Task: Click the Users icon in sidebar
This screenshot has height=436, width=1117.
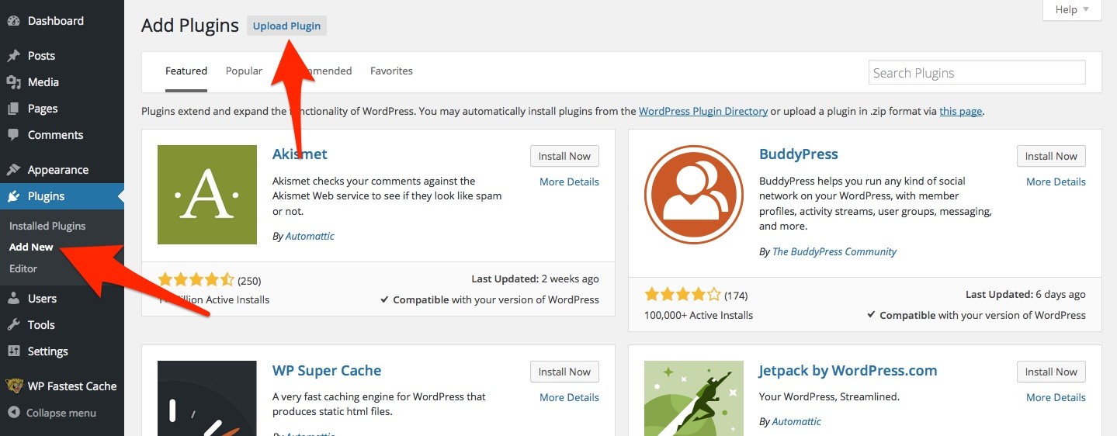Action: (13, 299)
